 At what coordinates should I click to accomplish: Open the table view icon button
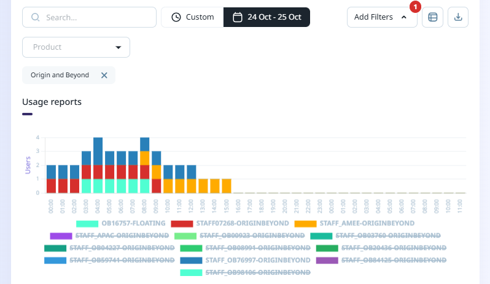click(433, 17)
